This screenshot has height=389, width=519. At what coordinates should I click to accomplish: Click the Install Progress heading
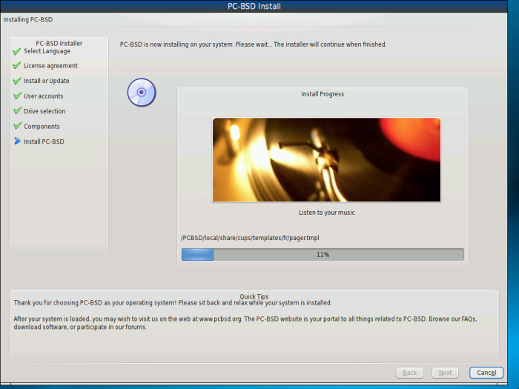pos(323,94)
